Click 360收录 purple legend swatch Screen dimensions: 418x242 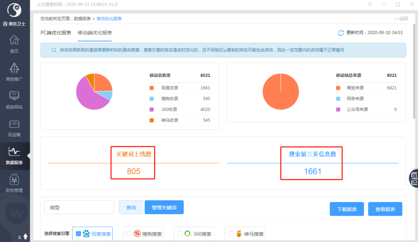pos(152,109)
